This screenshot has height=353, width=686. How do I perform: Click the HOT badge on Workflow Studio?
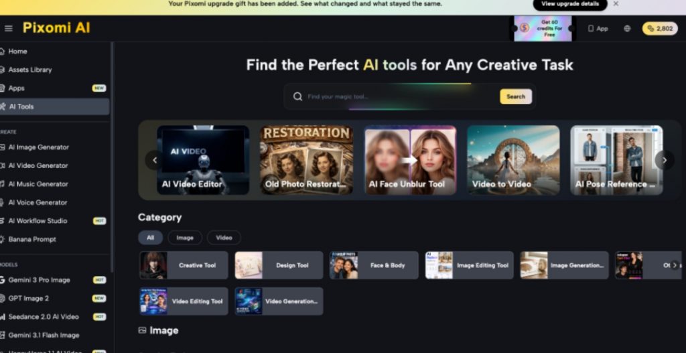(x=99, y=220)
